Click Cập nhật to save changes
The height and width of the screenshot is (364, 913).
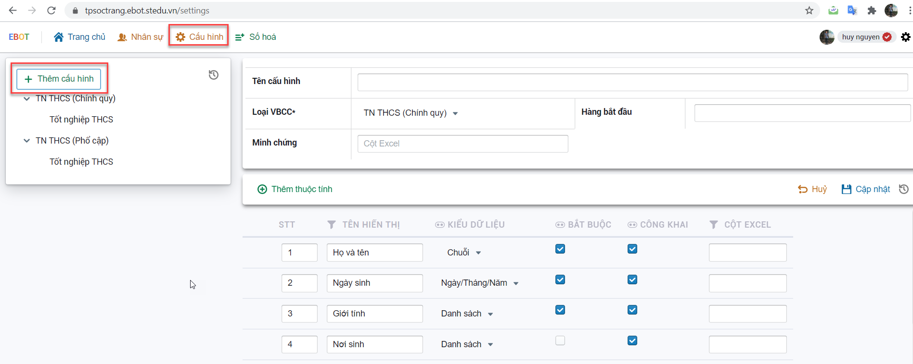865,189
